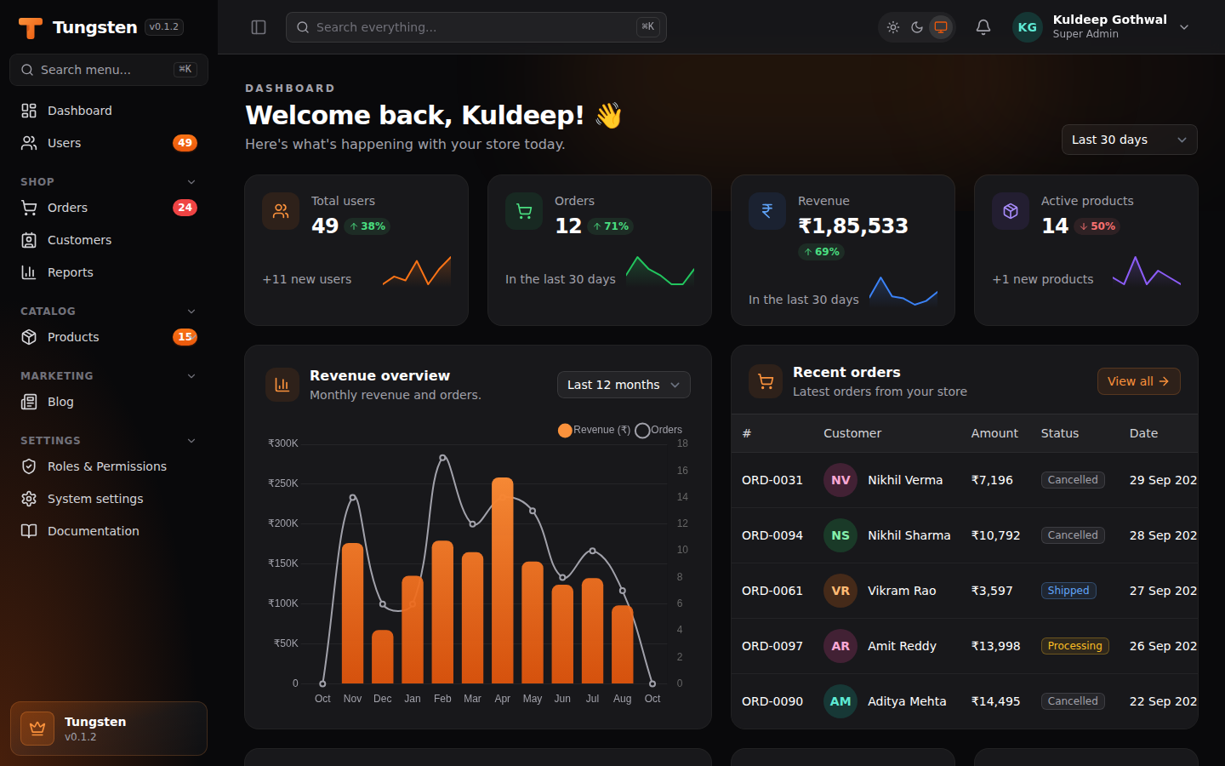Open System settings in sidebar

109,499
